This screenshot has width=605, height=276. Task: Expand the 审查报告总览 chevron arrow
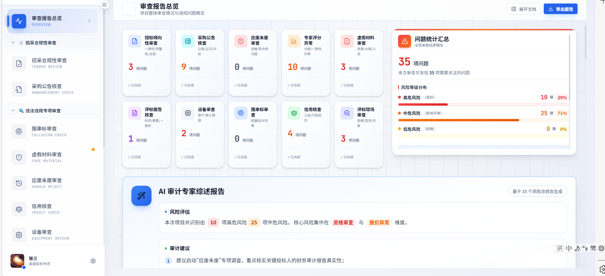point(89,21)
